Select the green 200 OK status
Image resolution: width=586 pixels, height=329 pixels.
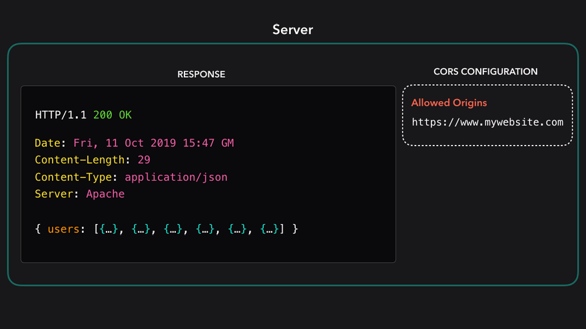(113, 115)
